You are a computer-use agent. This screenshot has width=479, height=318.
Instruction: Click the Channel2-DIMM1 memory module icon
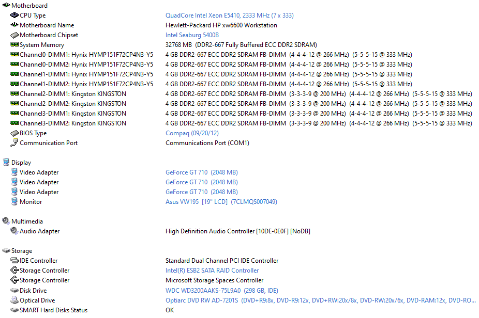[14, 93]
